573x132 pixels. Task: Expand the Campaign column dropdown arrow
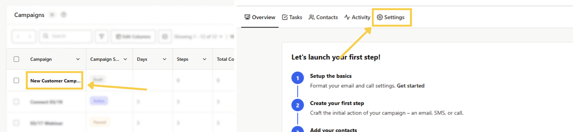[78, 59]
